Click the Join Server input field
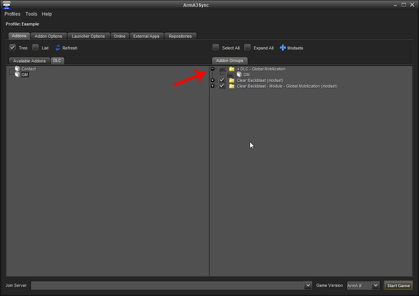This screenshot has width=419, height=296. click(x=167, y=285)
